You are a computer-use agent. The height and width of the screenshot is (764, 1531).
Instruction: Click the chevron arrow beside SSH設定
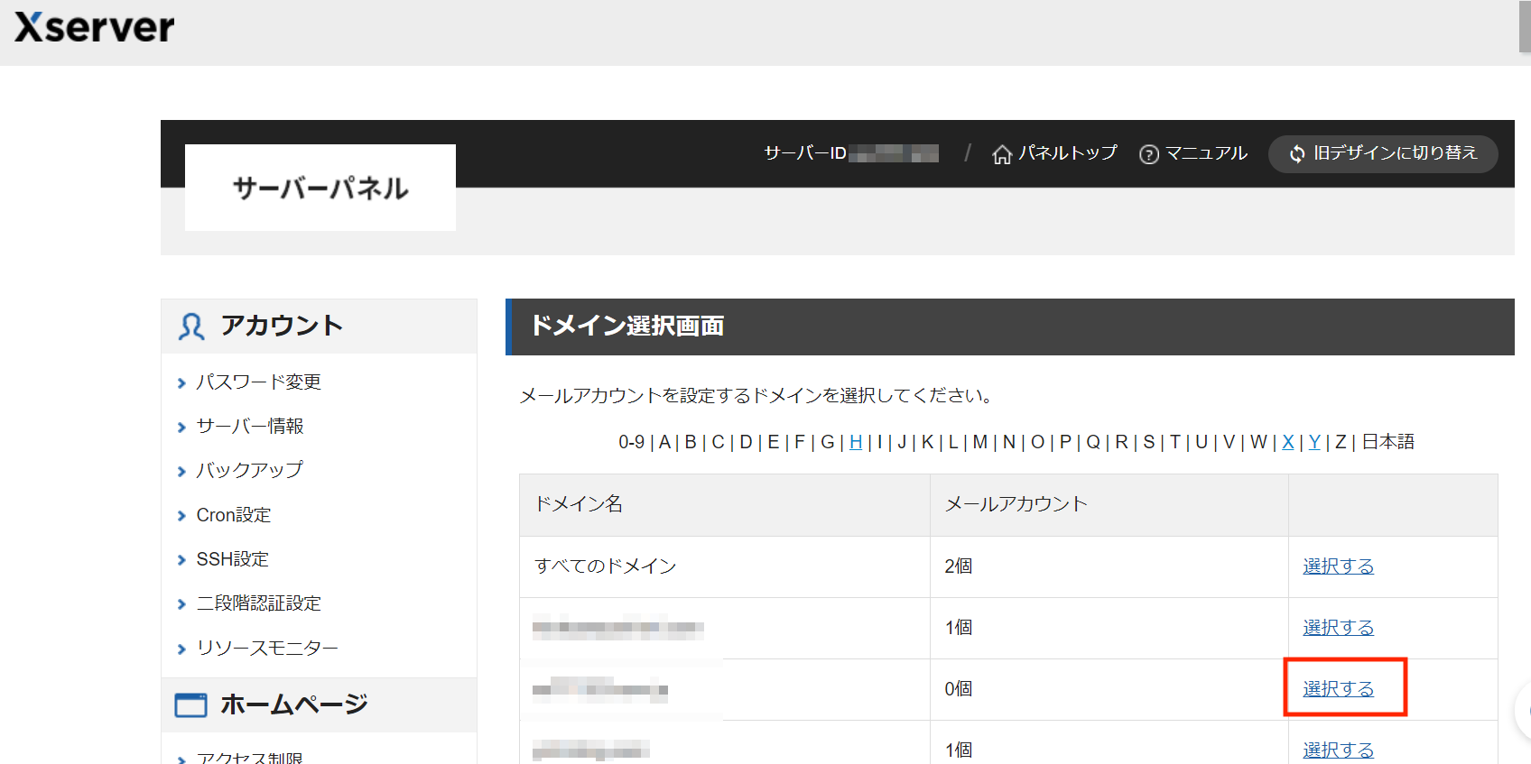(181, 560)
